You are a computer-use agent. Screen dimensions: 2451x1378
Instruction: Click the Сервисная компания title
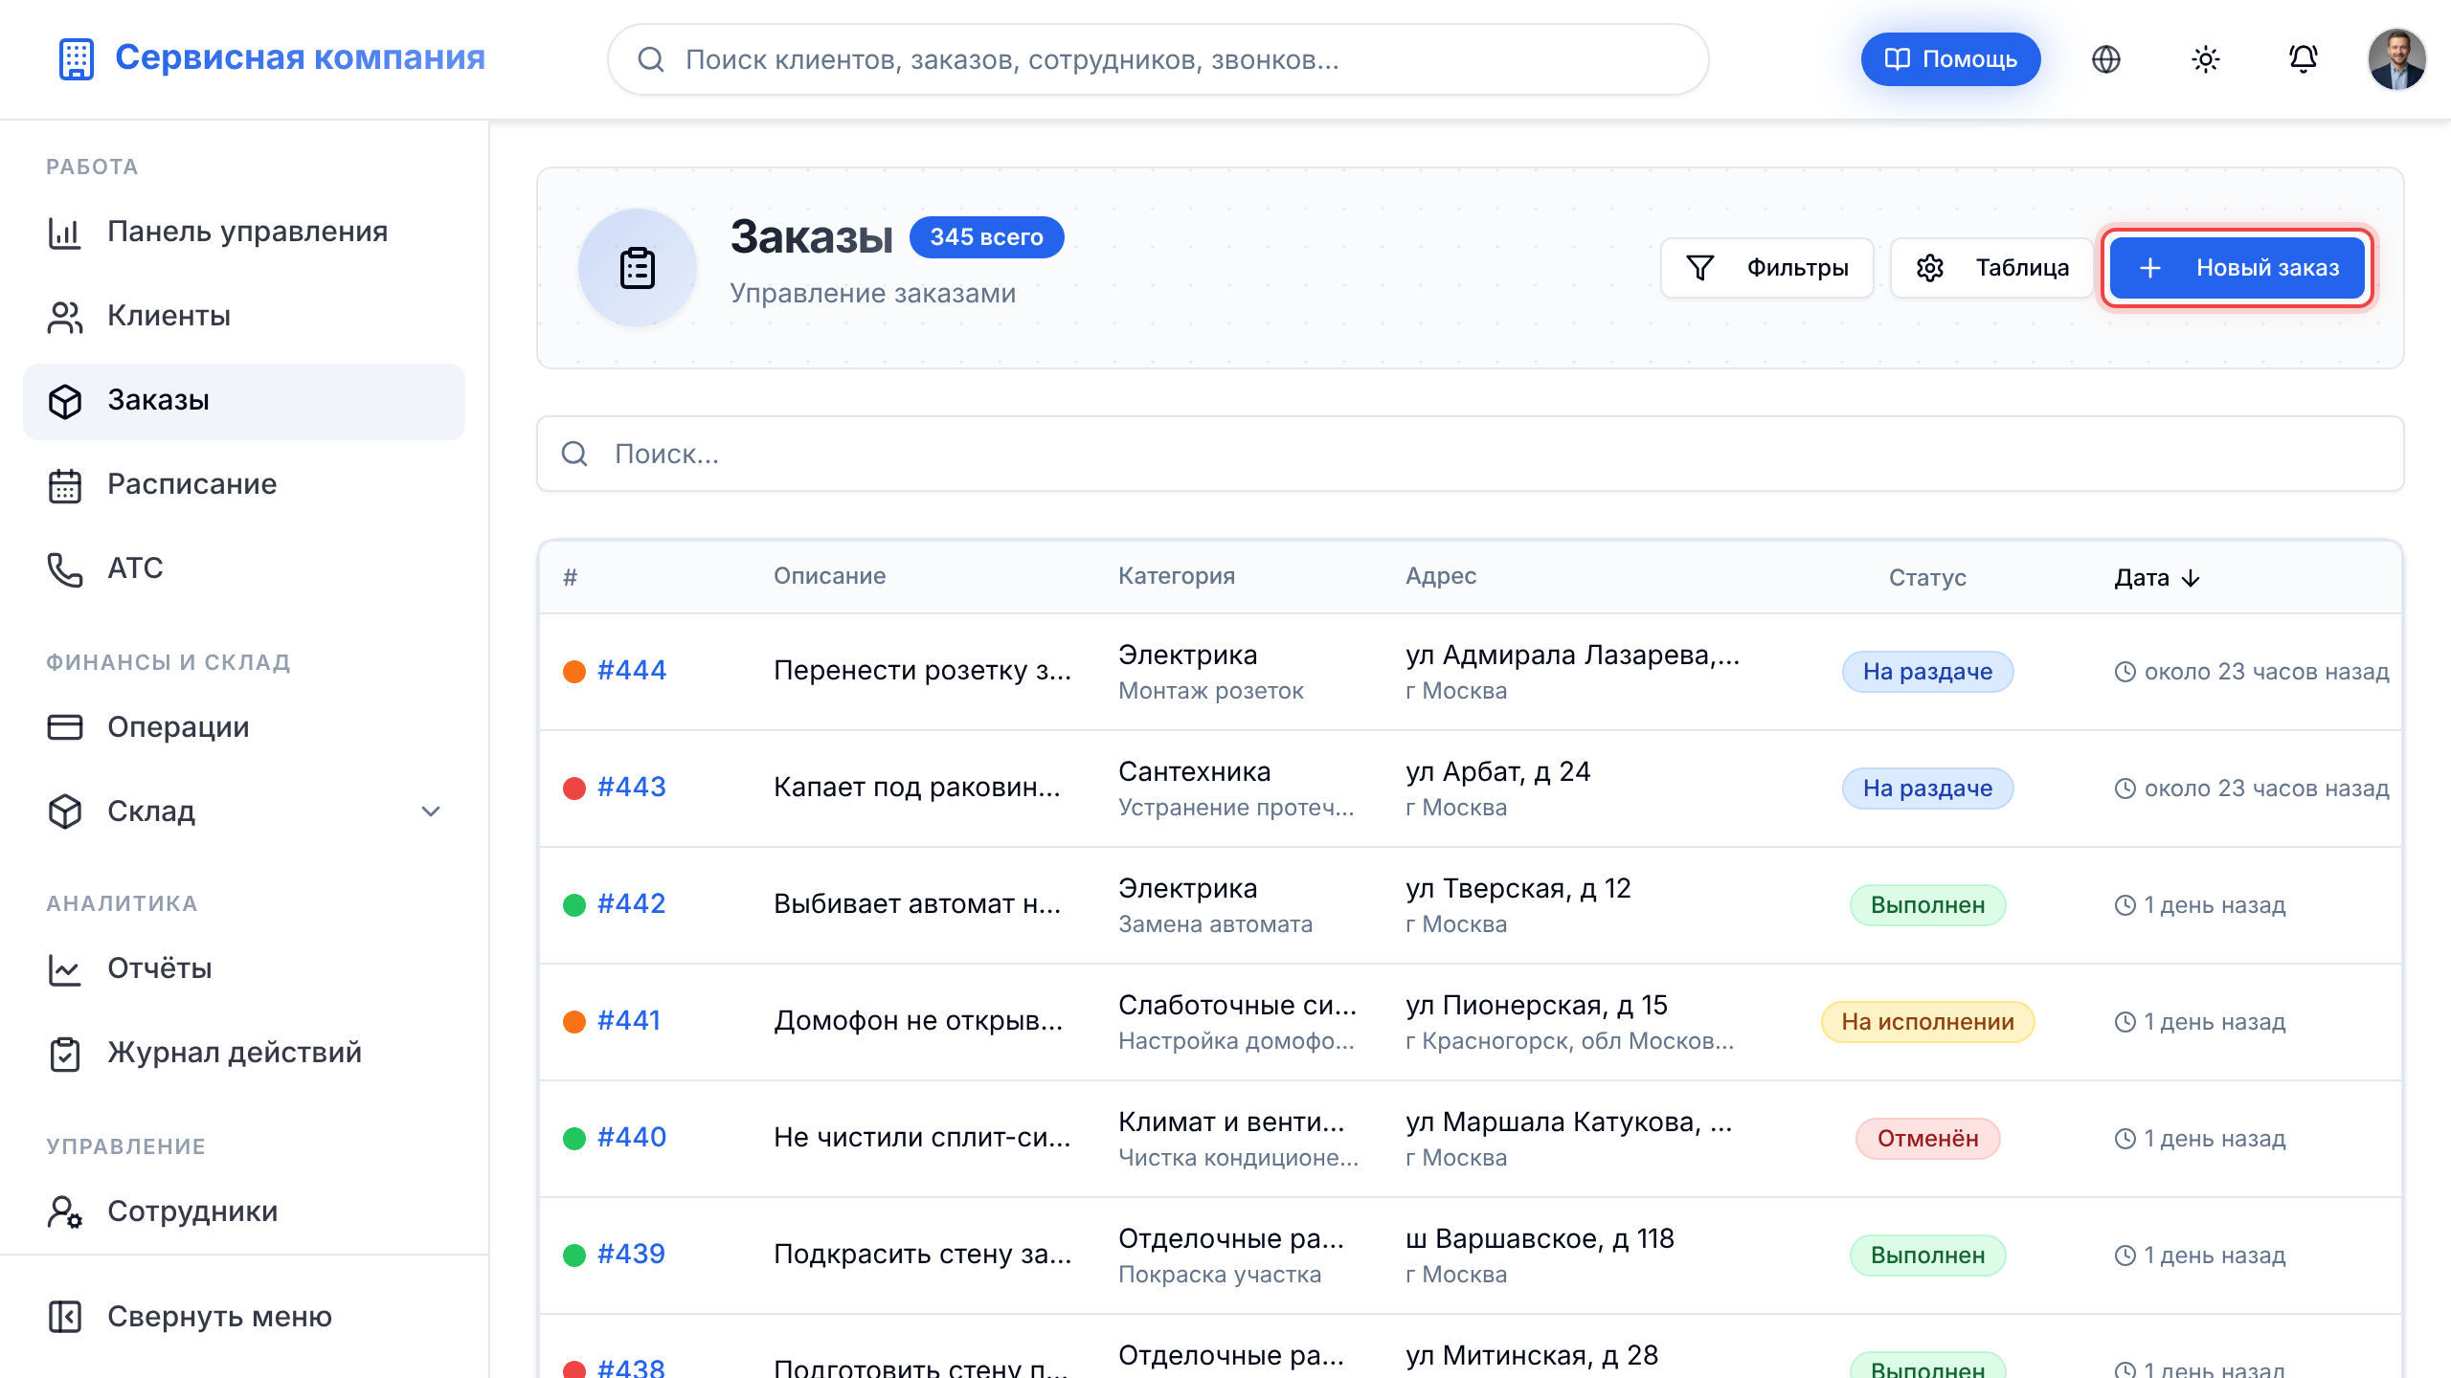[300, 58]
